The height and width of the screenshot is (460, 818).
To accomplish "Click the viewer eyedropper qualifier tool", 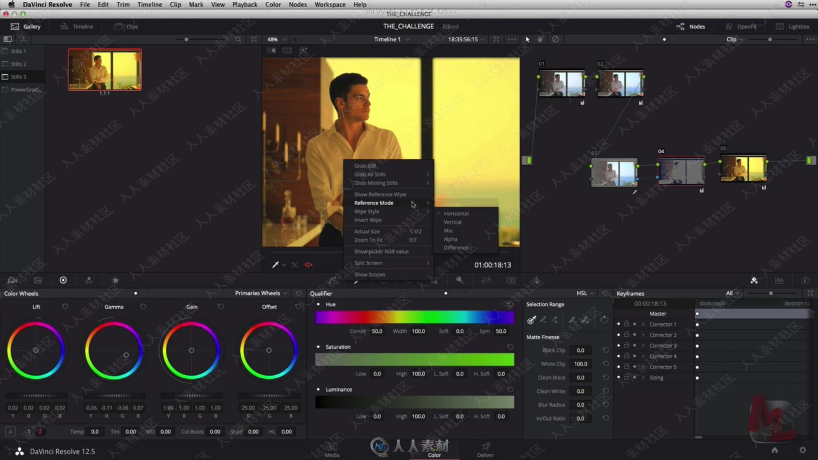I will coord(275,265).
